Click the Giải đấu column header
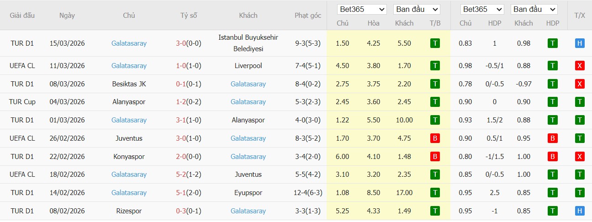 [22, 16]
